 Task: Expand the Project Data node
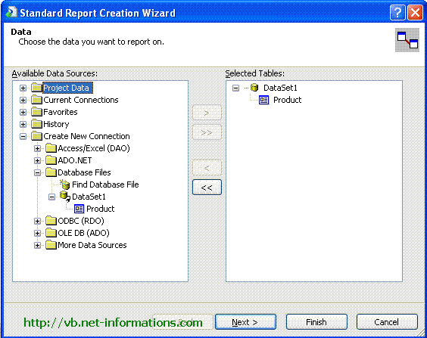tap(23, 88)
